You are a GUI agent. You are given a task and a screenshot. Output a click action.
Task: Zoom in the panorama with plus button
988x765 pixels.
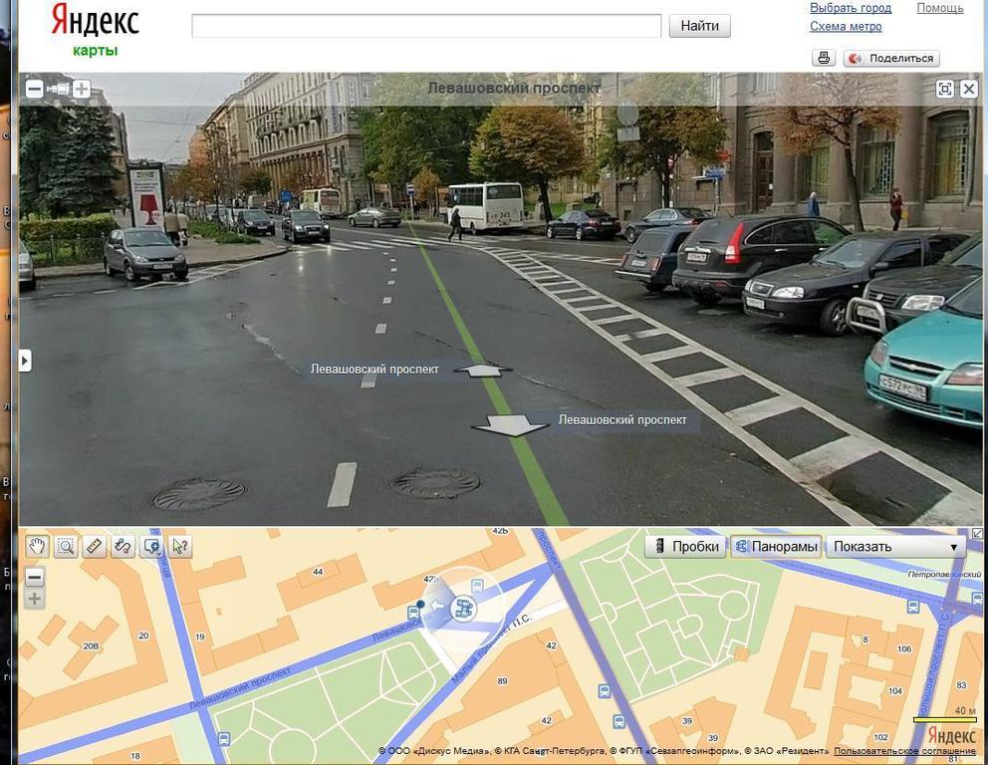pos(82,89)
